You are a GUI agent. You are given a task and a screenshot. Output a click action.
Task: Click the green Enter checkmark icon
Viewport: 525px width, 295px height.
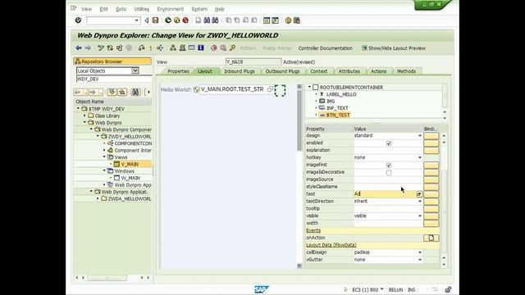(78, 20)
